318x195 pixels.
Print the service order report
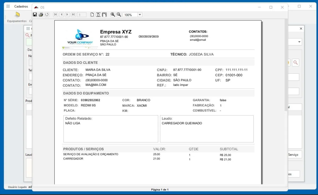41,15
